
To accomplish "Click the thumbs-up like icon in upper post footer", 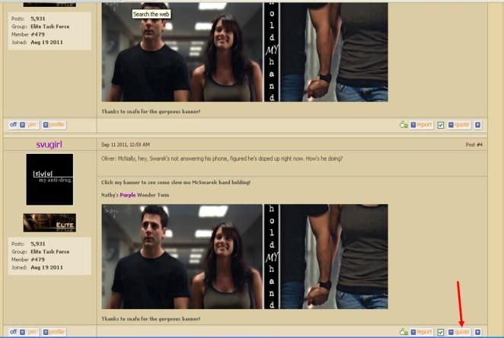I will point(404,125).
